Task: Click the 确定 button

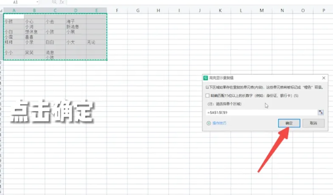Action: 289,123
